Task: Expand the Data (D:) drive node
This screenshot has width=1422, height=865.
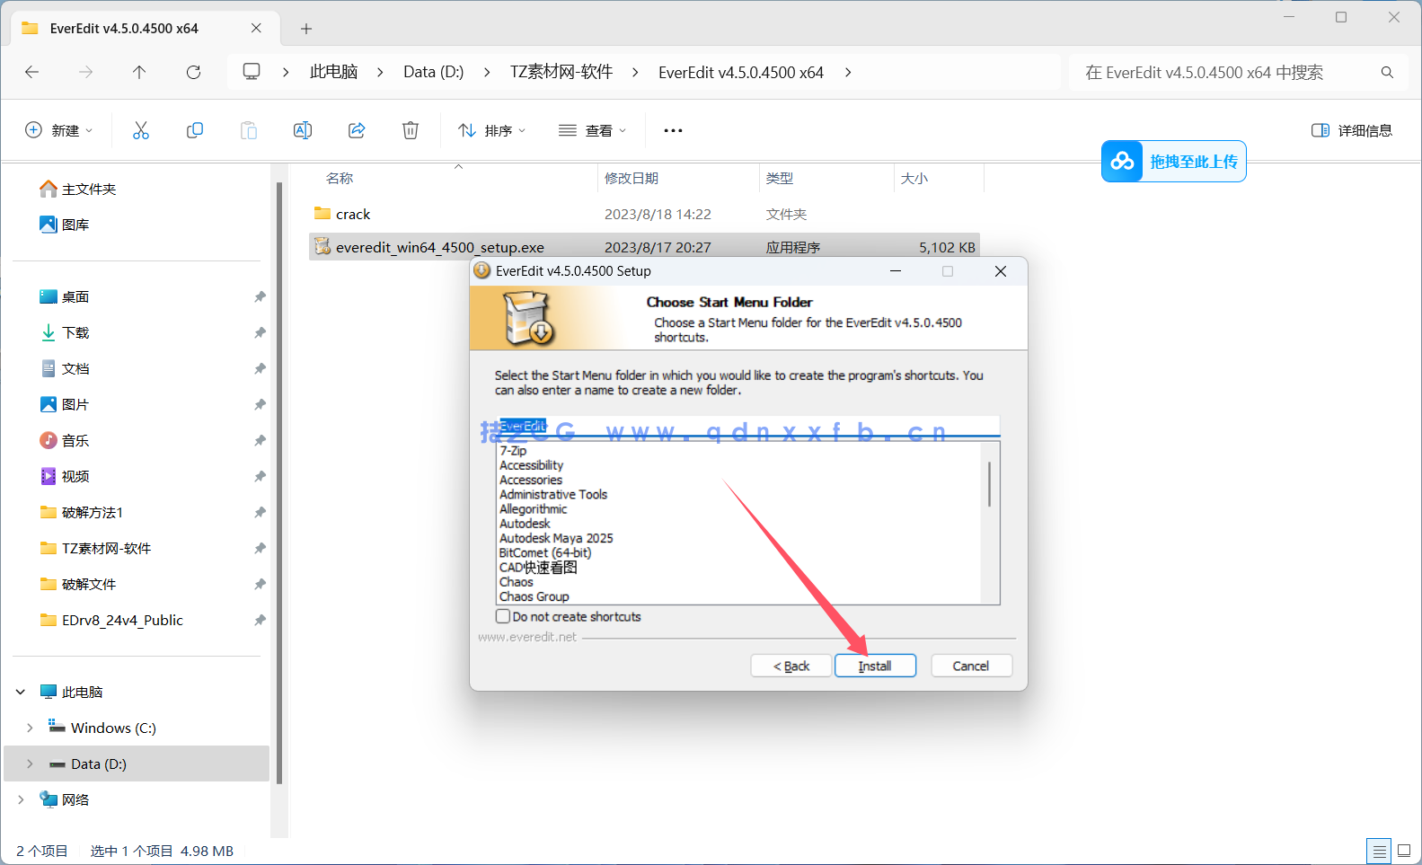Action: [30, 763]
